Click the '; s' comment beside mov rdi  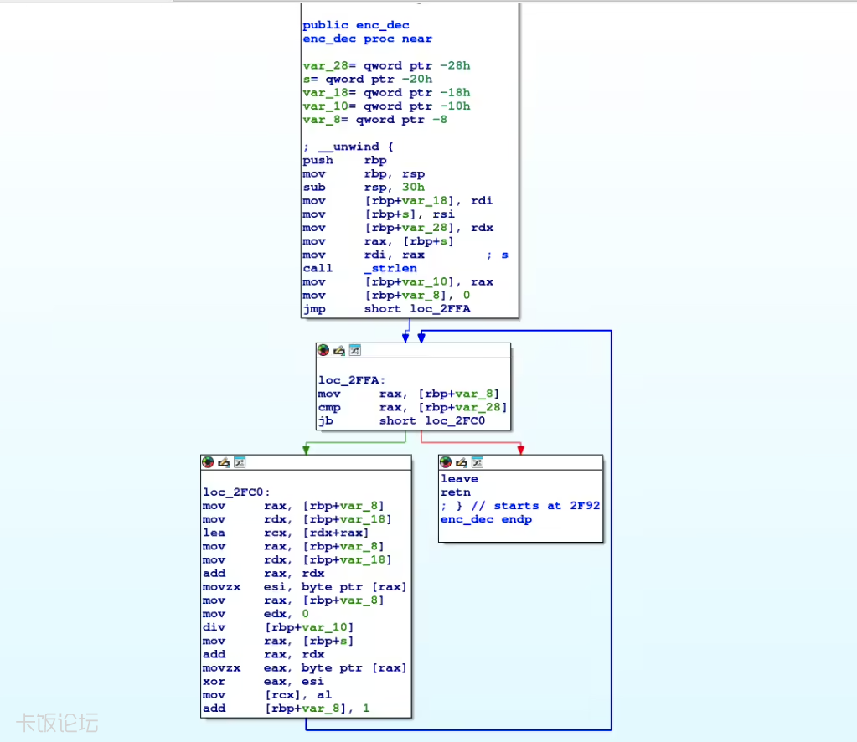(498, 255)
